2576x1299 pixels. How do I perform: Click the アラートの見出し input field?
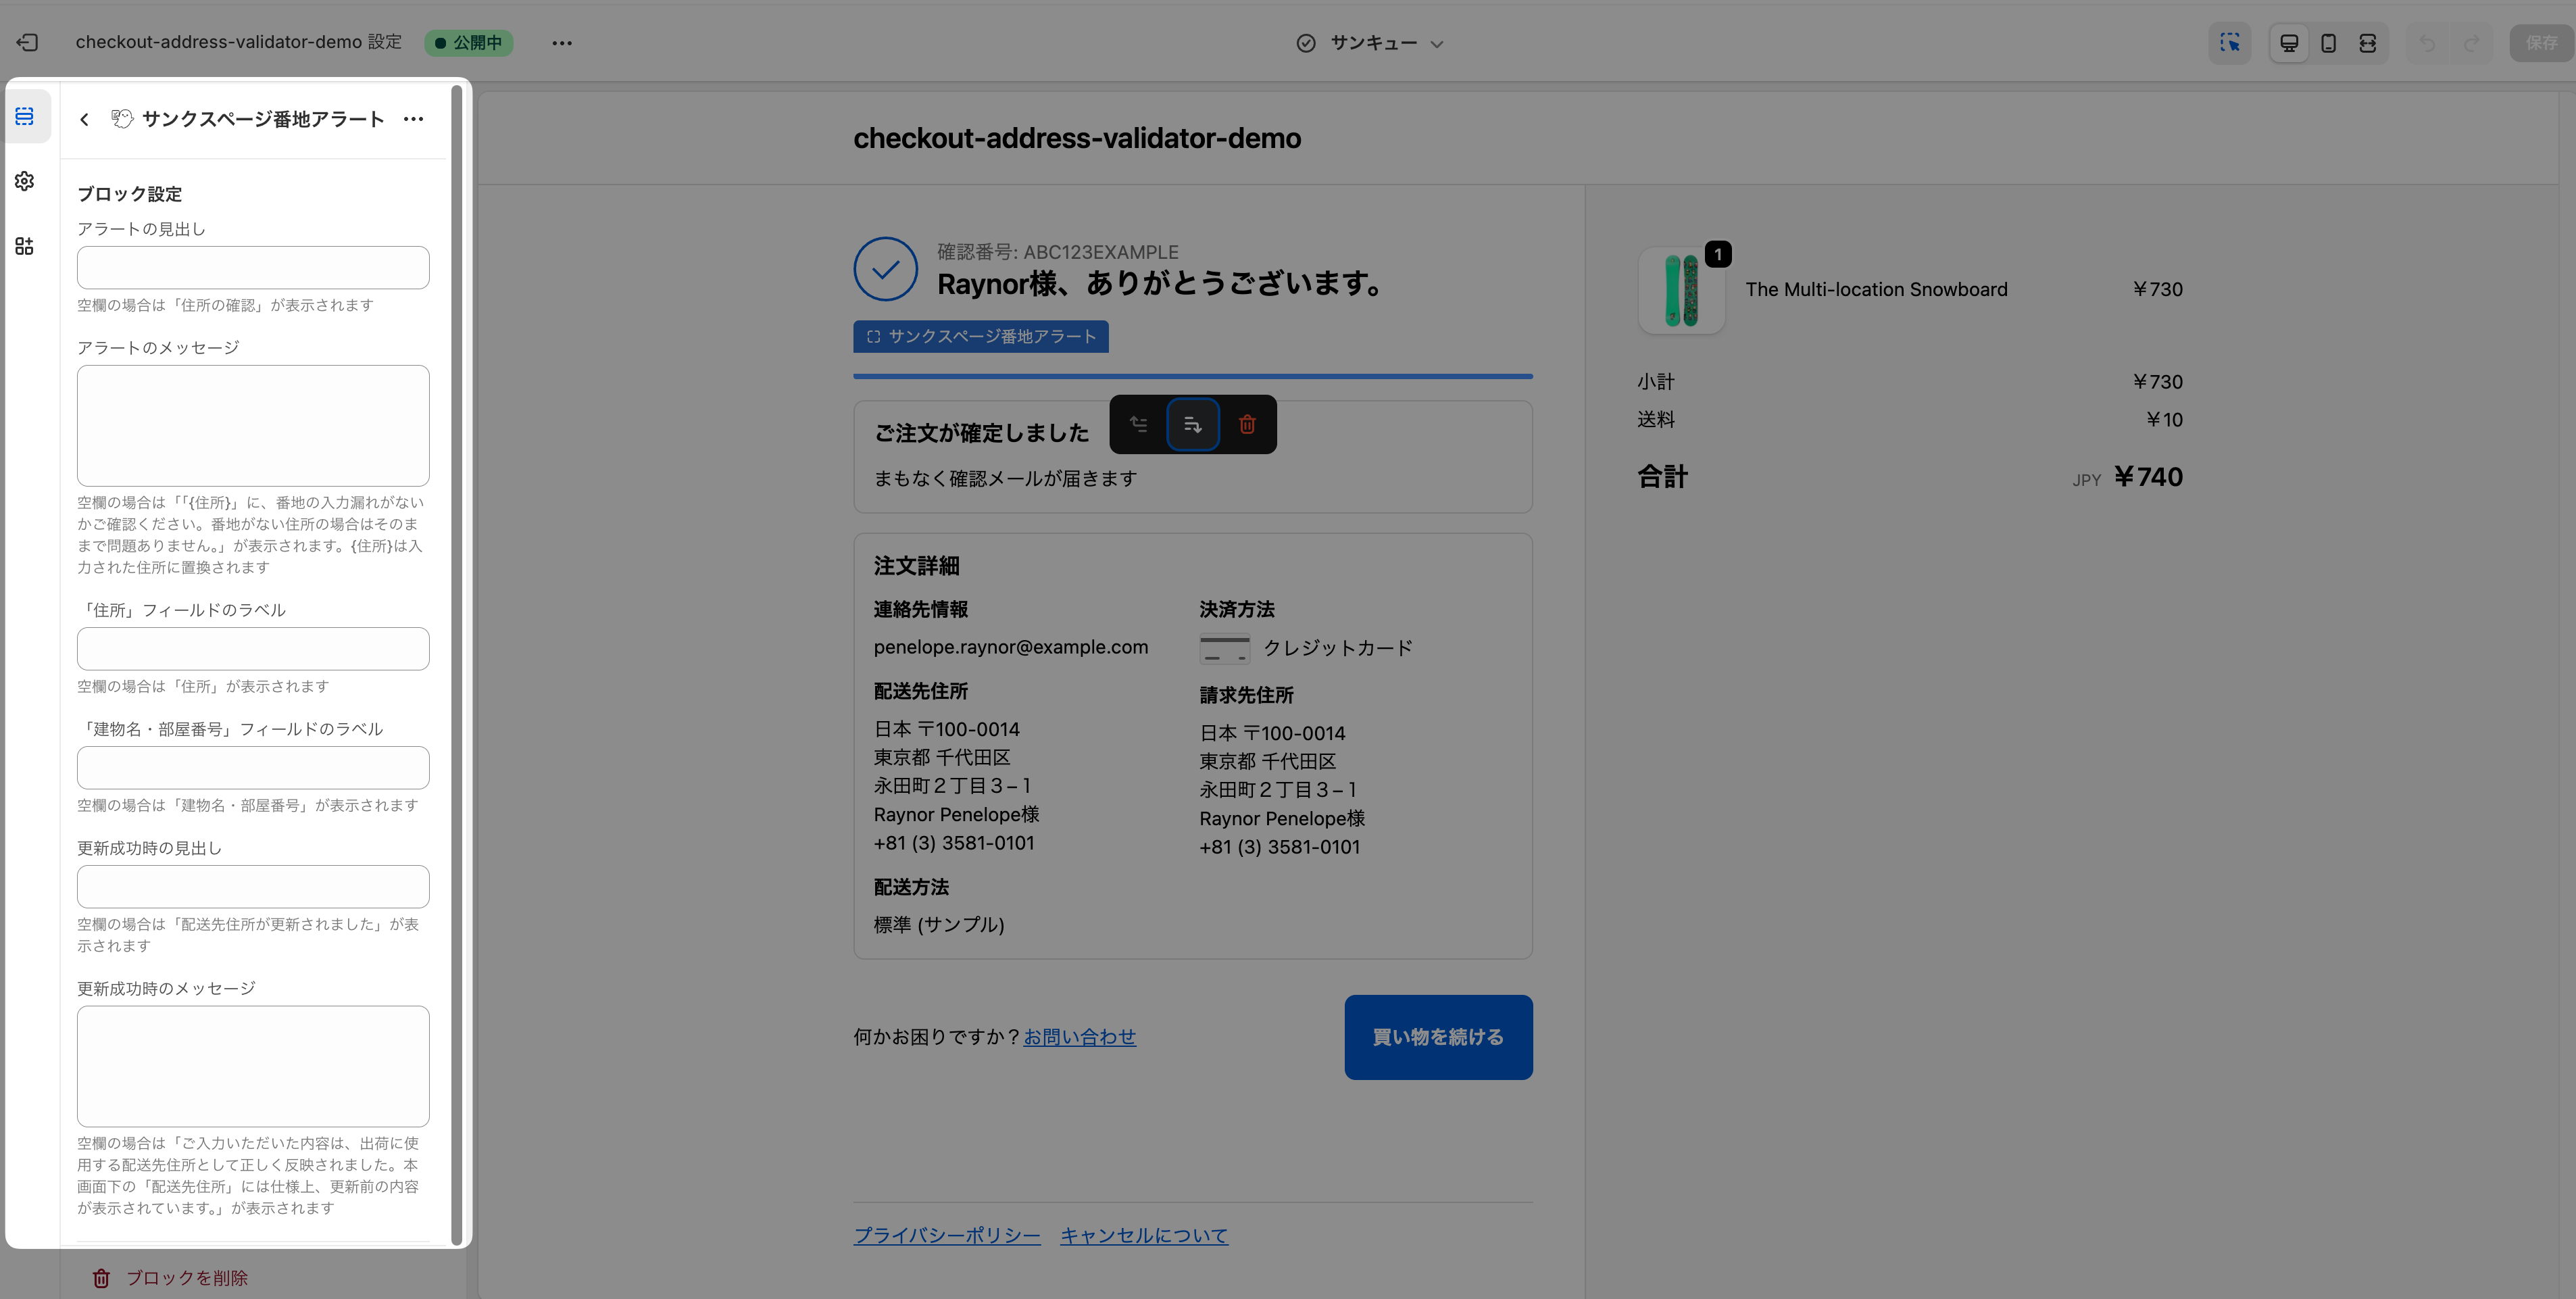click(x=253, y=268)
